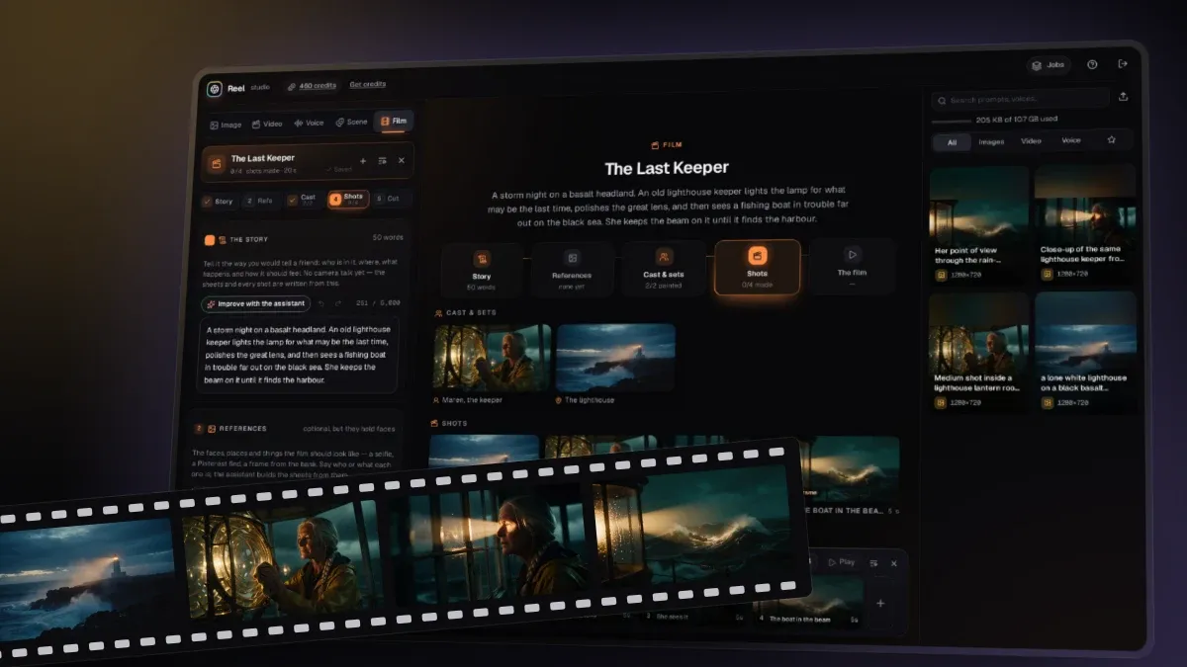The image size is (1187, 667).
Task: Click the storage usage bar
Action: [x=952, y=121]
